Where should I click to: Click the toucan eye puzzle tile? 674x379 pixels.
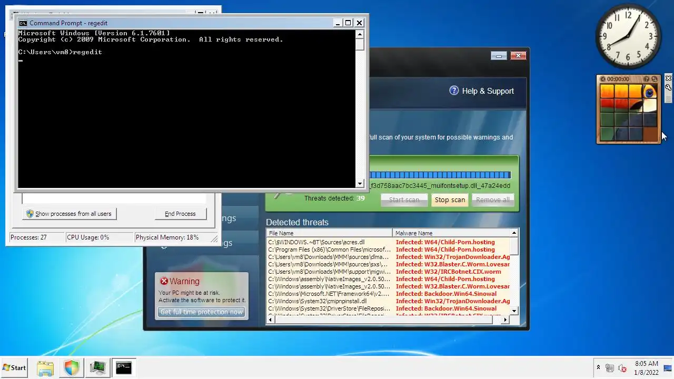[650, 91]
